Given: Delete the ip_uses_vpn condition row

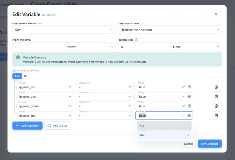Looking at the screenshot, I should pyautogui.click(x=216, y=96).
